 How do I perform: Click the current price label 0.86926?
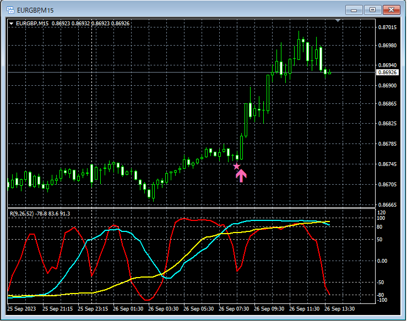coord(387,73)
